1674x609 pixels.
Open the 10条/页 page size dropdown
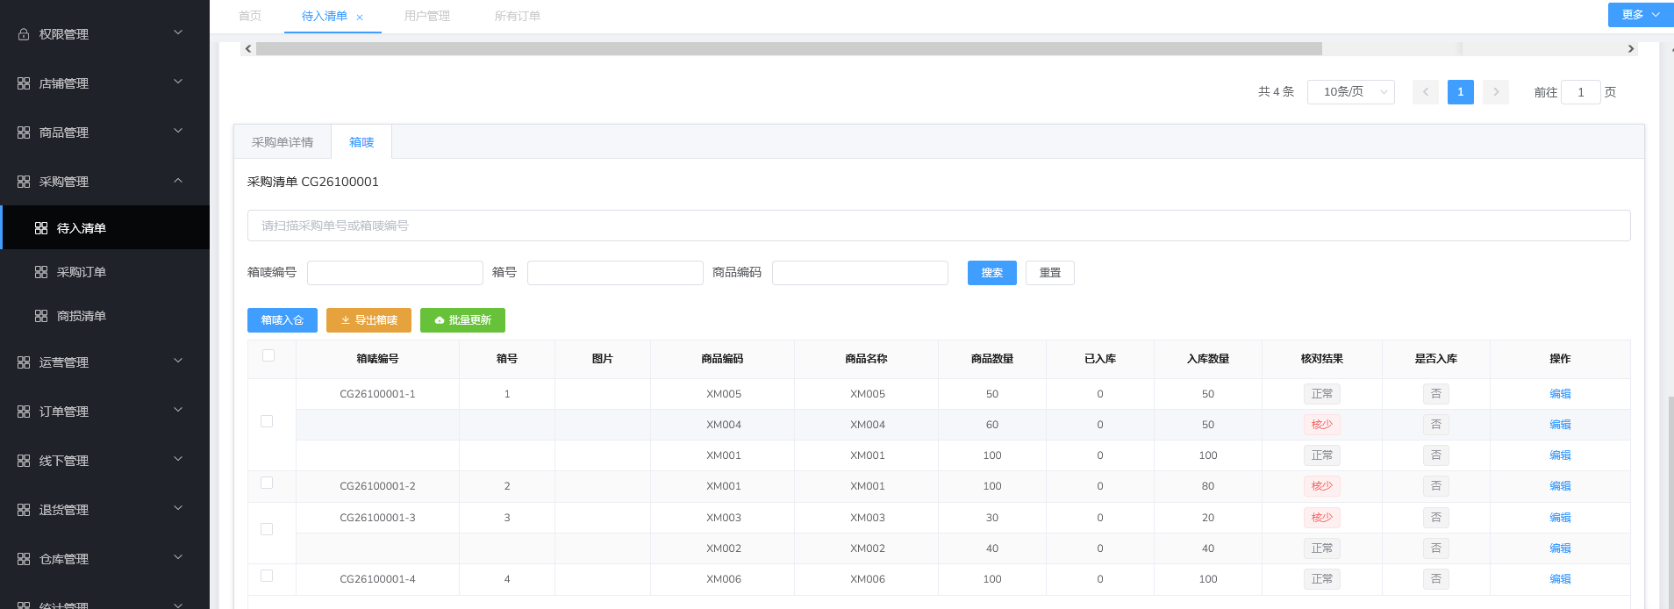click(x=1351, y=92)
